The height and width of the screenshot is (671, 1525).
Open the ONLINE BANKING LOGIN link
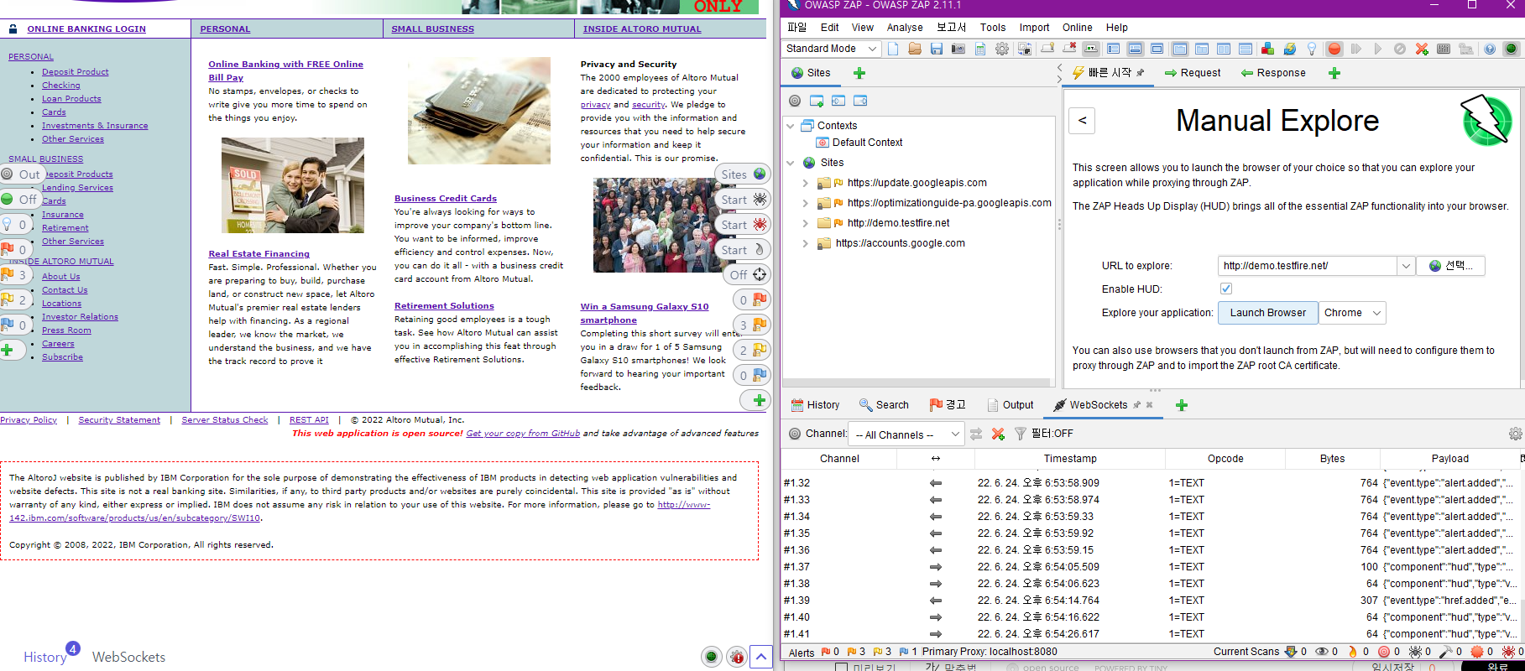coord(86,29)
